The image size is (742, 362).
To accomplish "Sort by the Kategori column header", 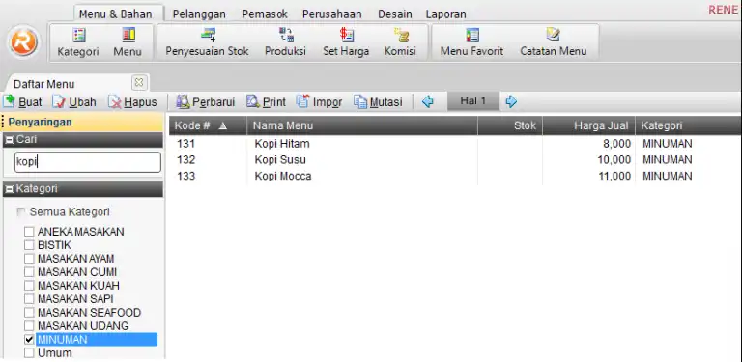I will tap(689, 125).
